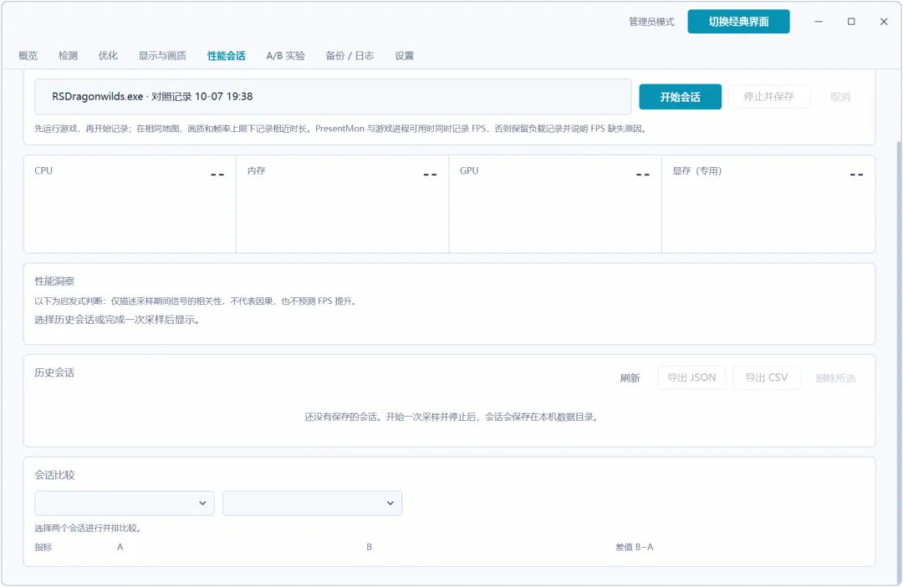Start recording with 开始会话

[x=680, y=97]
